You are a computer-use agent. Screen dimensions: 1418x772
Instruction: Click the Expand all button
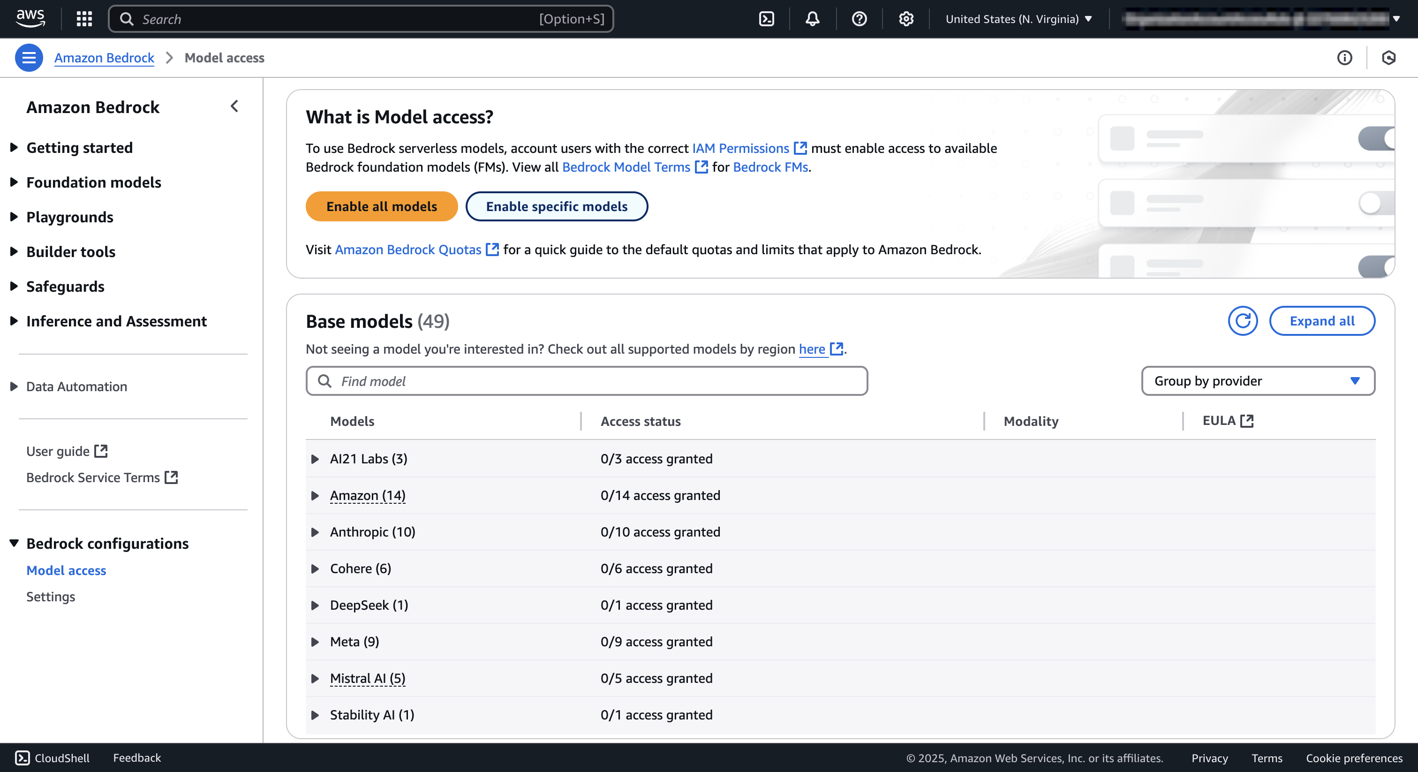point(1322,320)
